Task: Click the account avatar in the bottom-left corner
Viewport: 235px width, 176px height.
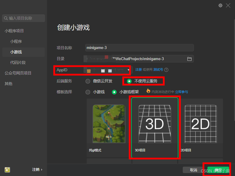Action: (7, 170)
